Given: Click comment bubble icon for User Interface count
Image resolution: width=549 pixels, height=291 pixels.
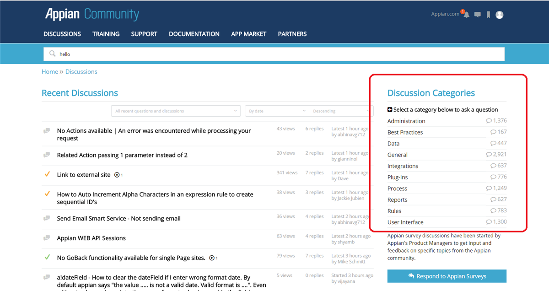Looking at the screenshot, I should point(489,222).
